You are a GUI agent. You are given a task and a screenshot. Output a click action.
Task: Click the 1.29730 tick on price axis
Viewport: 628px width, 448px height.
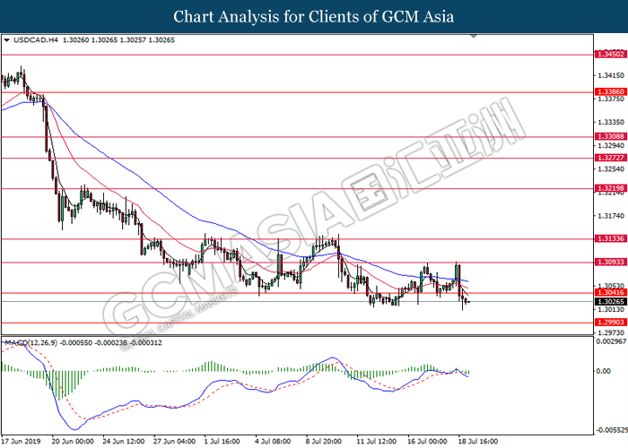coord(611,332)
